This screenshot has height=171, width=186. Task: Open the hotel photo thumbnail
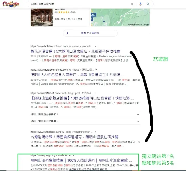click(x=42, y=17)
